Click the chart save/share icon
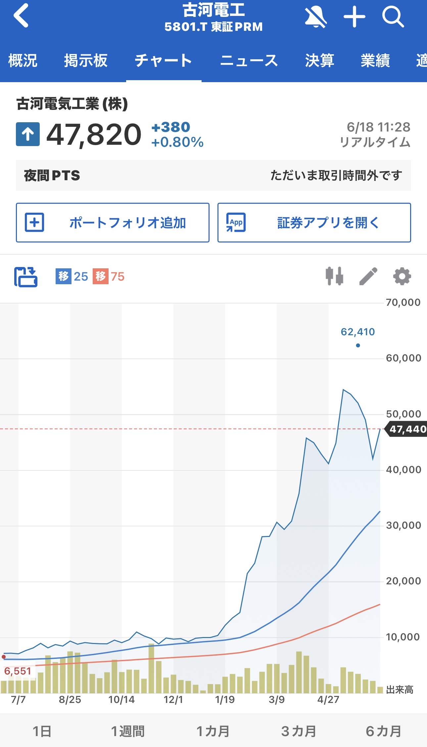 pyautogui.click(x=26, y=277)
